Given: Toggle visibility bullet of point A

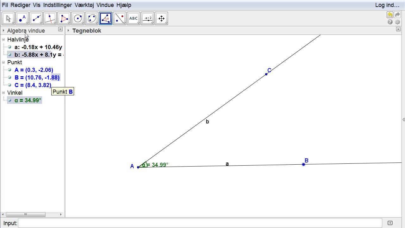Looking at the screenshot, I should pyautogui.click(x=10, y=70).
